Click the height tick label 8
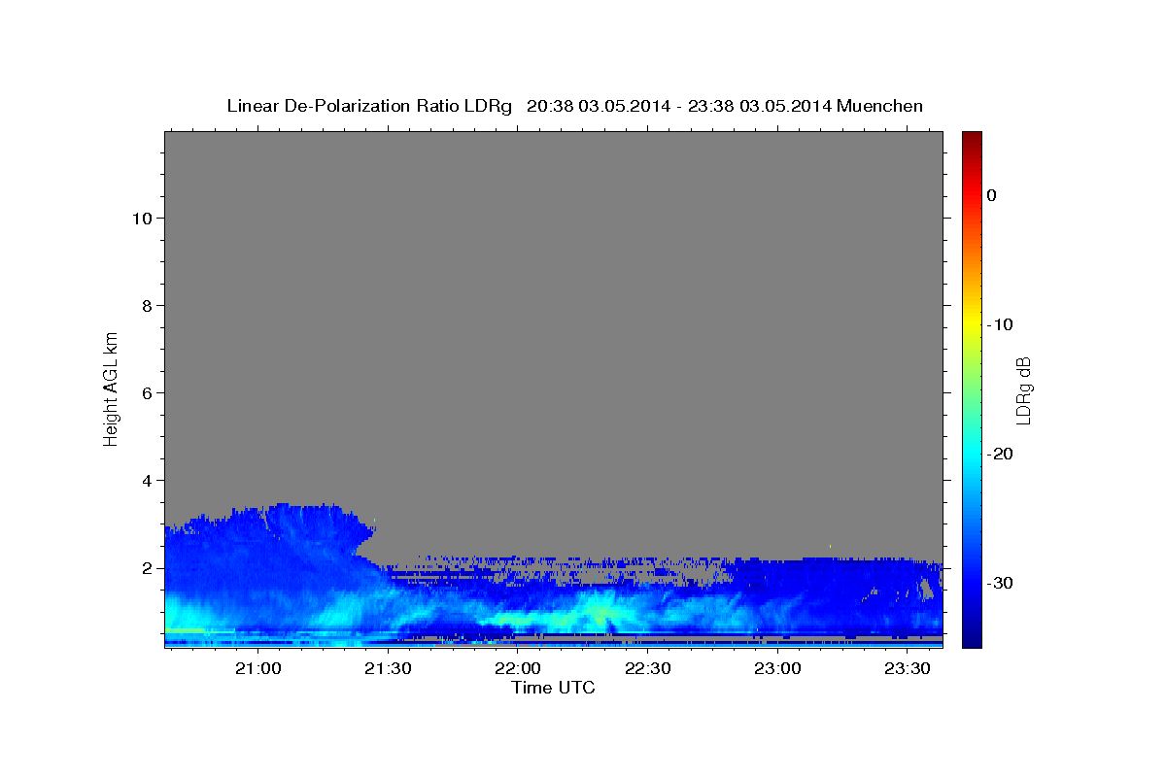 [x=146, y=305]
